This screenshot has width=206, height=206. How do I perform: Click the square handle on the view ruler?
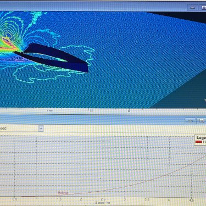91,110
